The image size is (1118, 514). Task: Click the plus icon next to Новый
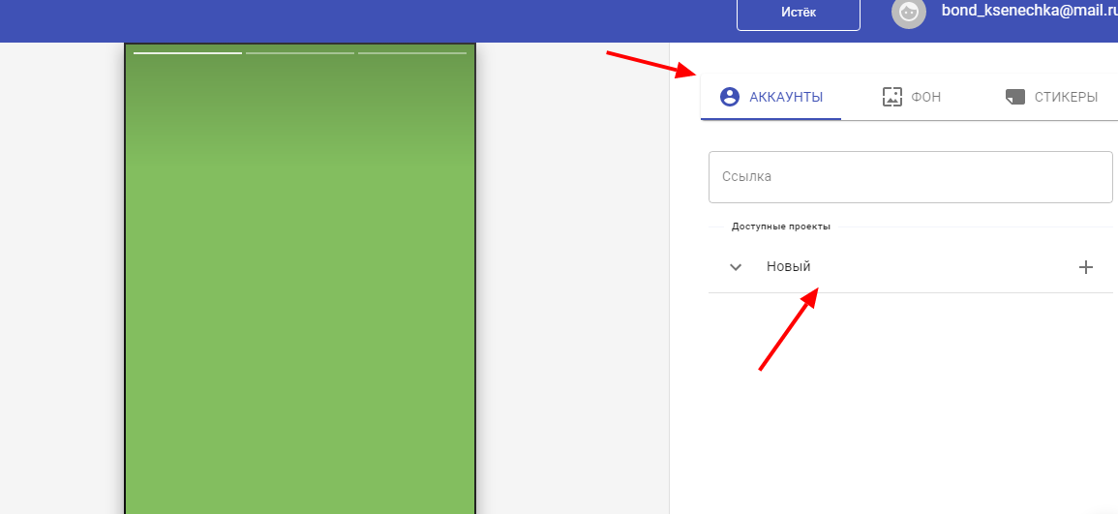(1085, 267)
